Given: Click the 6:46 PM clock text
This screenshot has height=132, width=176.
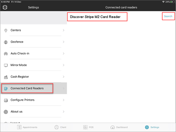Looking at the screenshot, I should click(5, 2).
